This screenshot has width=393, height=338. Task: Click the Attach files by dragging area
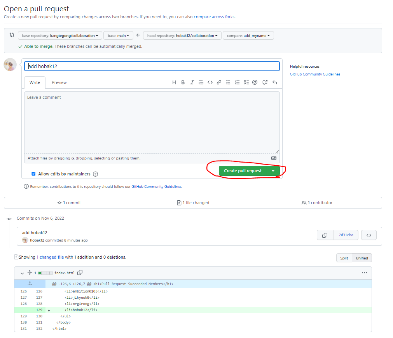coord(152,158)
